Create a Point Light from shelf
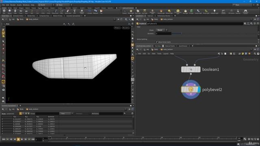Image resolution: width=260 pixels, height=146 pixels. (131, 12)
